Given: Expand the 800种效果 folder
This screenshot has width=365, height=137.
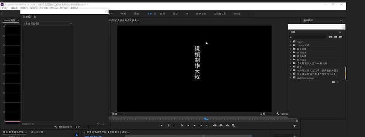Looking at the screenshot, I should pos(291,63).
